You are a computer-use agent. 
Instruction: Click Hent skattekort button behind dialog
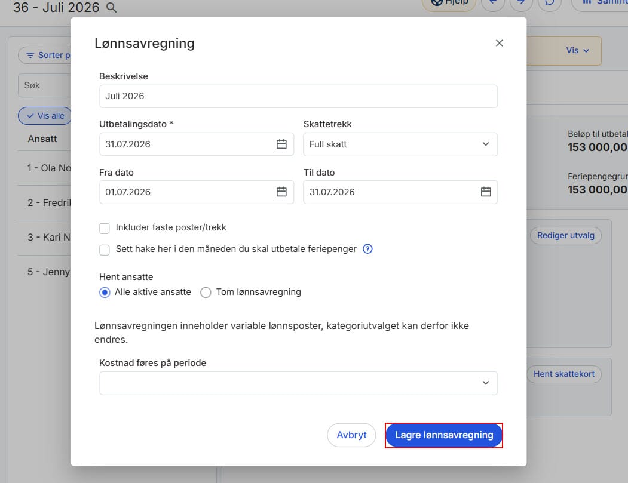click(564, 374)
